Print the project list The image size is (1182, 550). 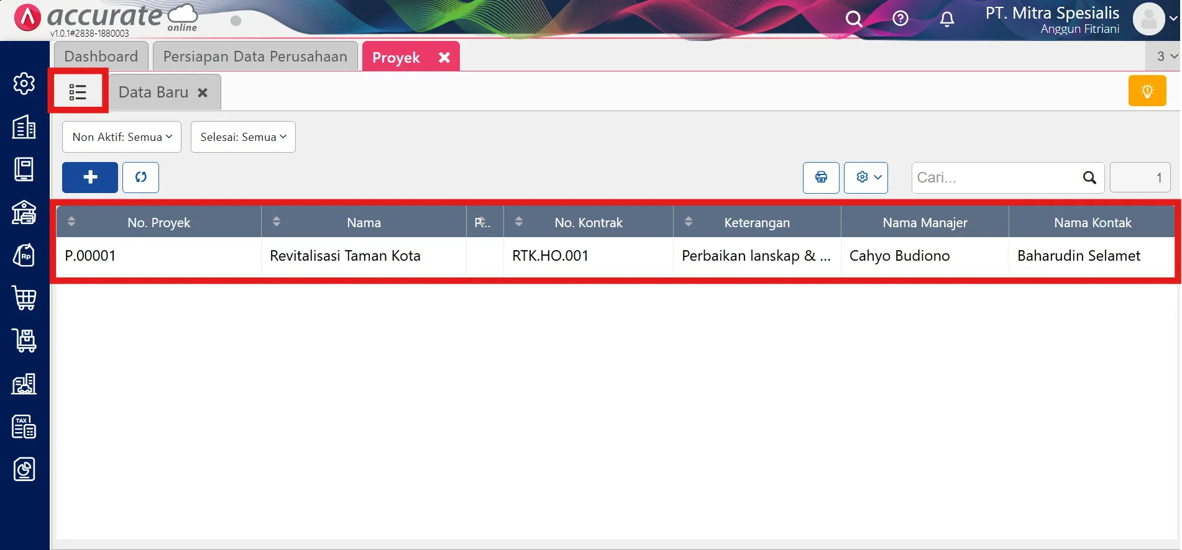point(821,178)
